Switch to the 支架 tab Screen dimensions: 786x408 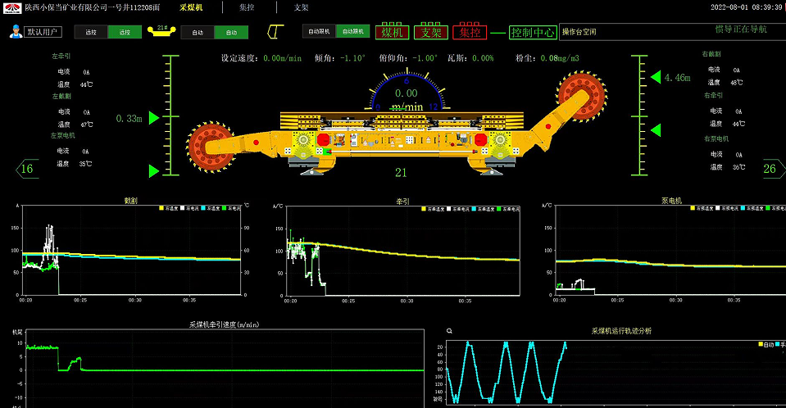coord(301,7)
